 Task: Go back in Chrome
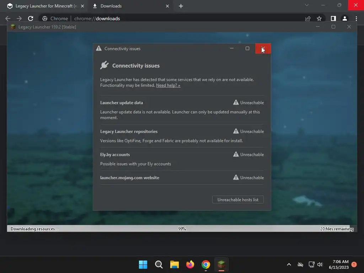(8, 18)
